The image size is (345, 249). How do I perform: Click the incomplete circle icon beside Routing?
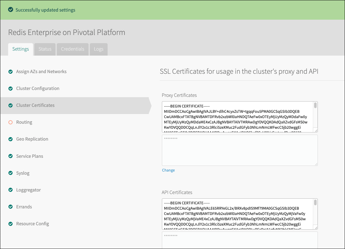pos(11,122)
